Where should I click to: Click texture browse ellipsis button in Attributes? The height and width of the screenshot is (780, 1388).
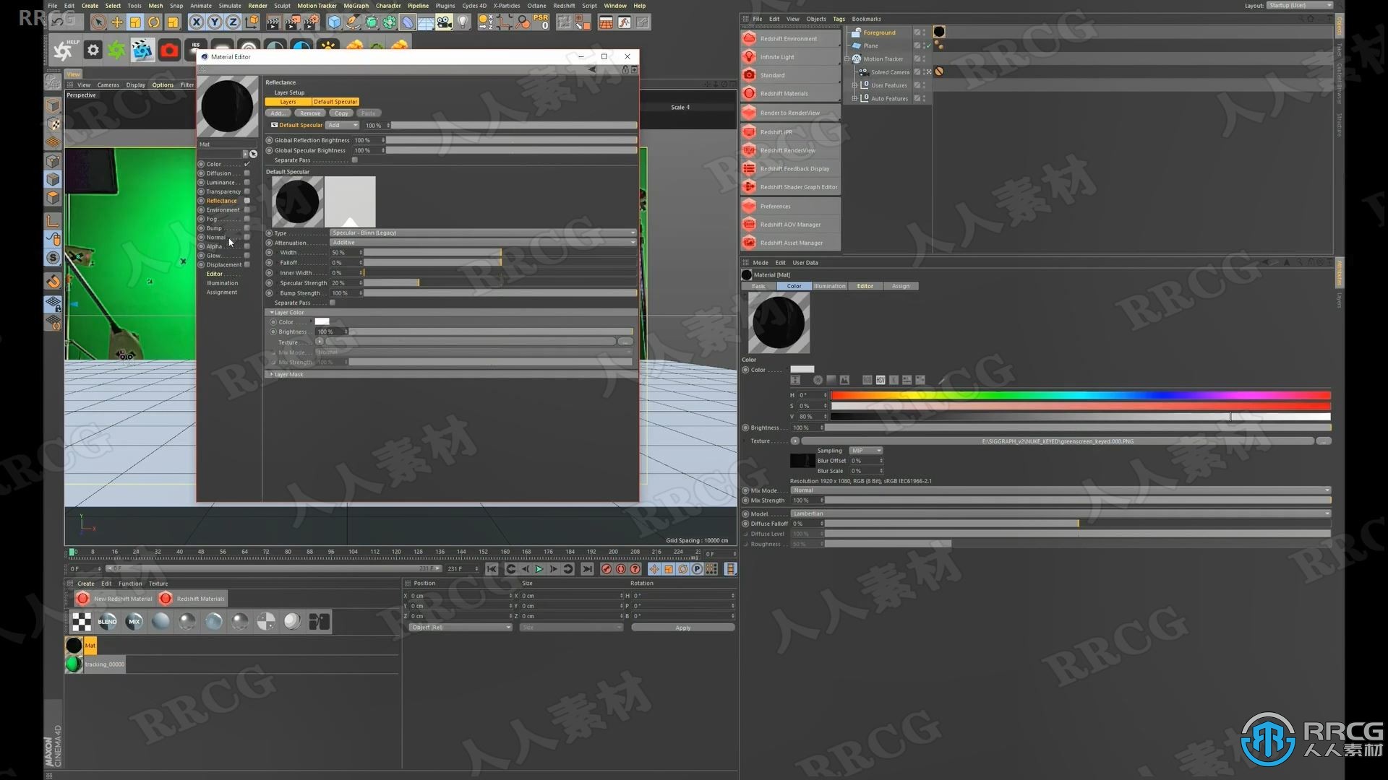pos(1324,441)
